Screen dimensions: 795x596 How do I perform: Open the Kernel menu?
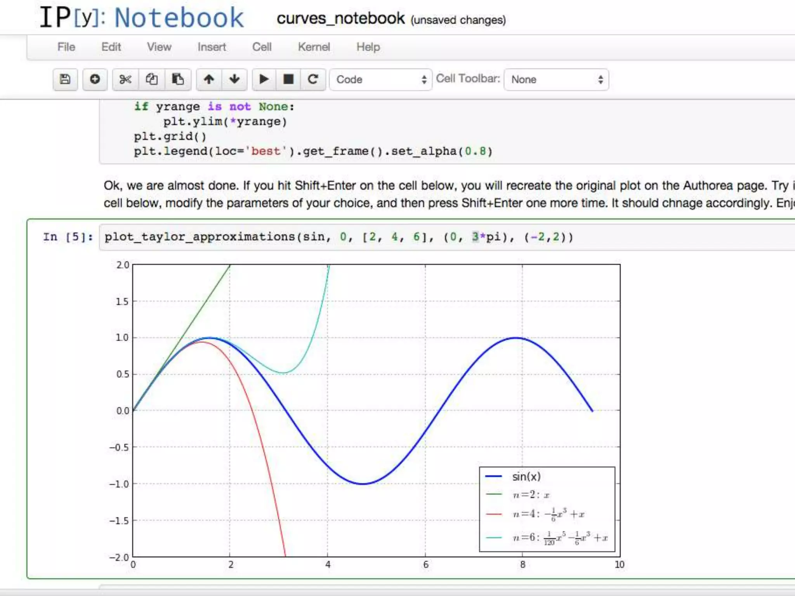pyautogui.click(x=314, y=47)
